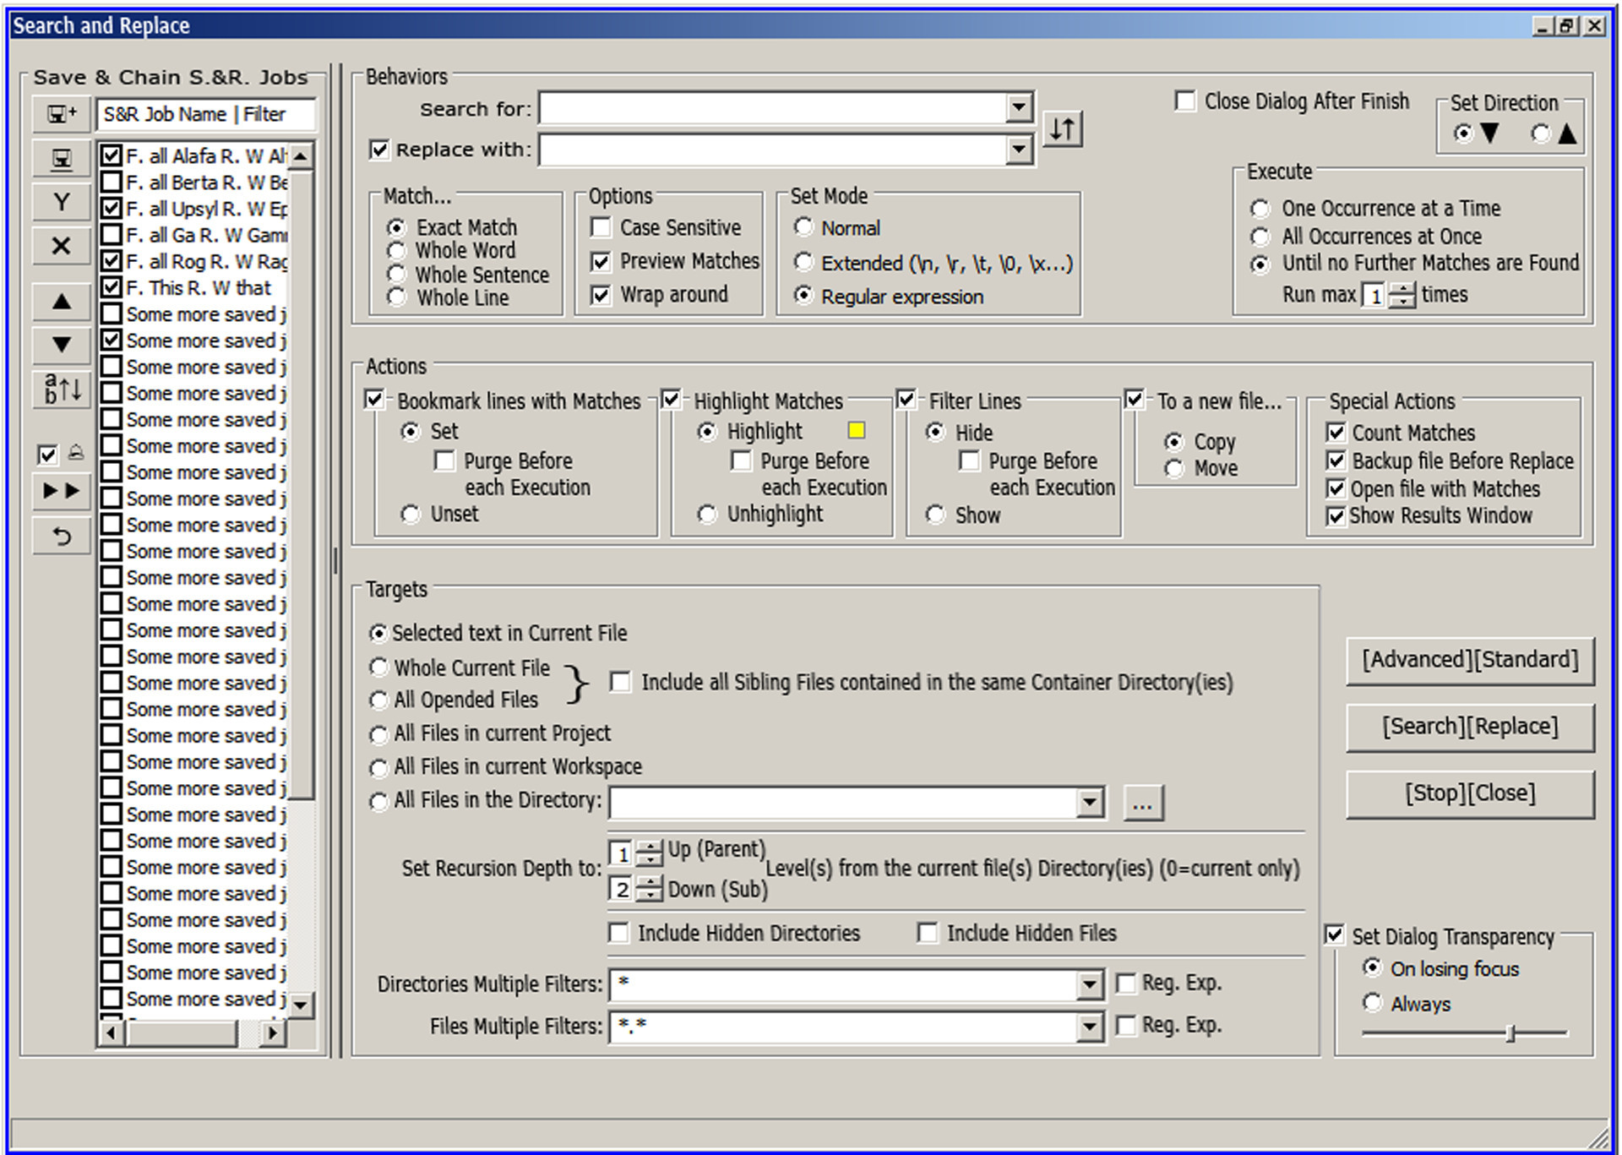The height and width of the screenshot is (1155, 1622).
Task: Run chained jobs with the double-play icon
Action: click(62, 491)
